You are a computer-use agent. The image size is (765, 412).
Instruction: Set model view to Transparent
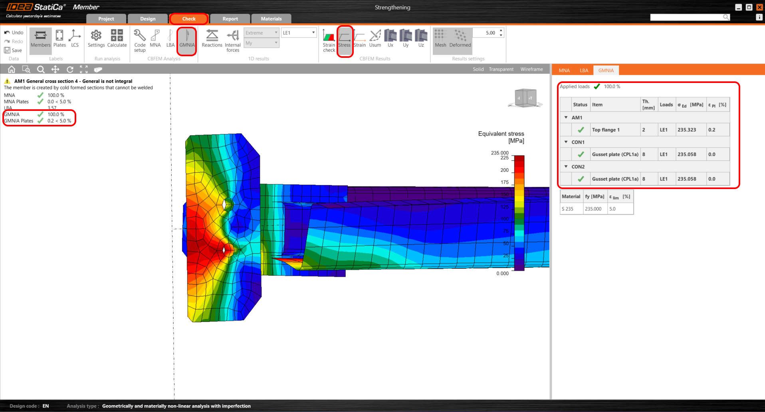(x=501, y=69)
